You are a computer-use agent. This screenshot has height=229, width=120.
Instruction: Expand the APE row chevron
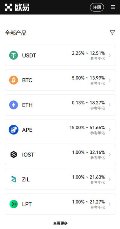(110, 130)
